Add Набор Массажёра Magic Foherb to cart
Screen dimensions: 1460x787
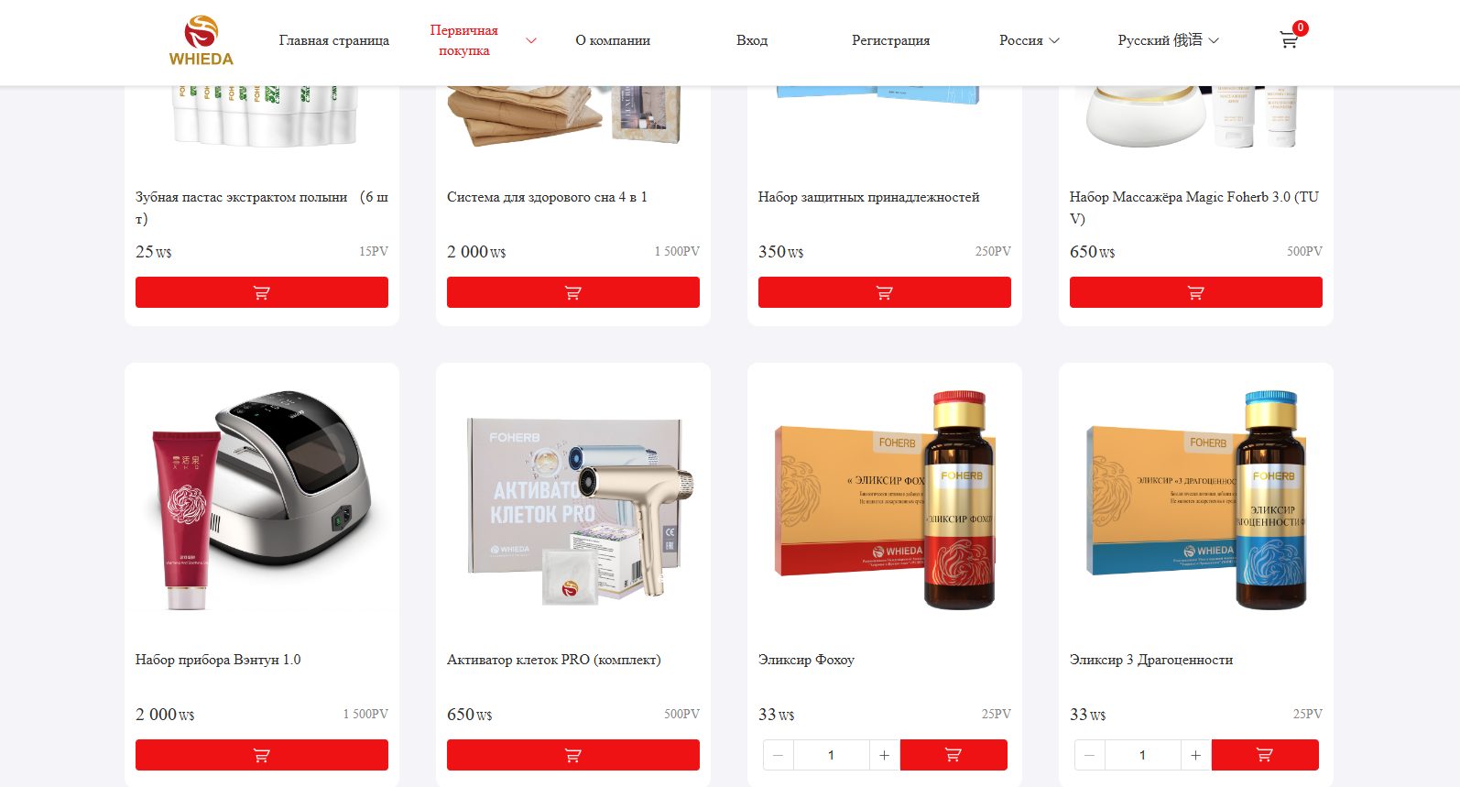click(1196, 293)
